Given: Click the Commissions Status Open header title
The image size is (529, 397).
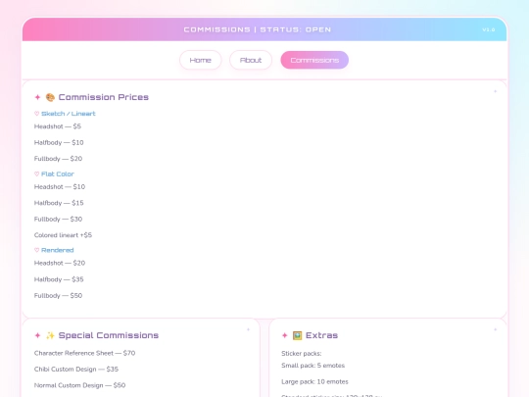Looking at the screenshot, I should pos(258,29).
